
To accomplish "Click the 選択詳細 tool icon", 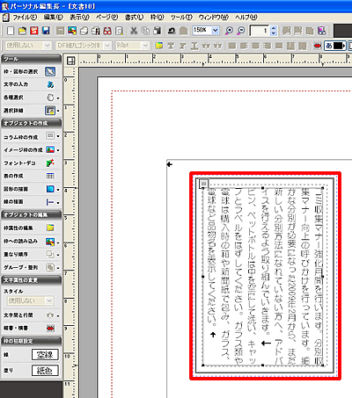I will (x=50, y=111).
